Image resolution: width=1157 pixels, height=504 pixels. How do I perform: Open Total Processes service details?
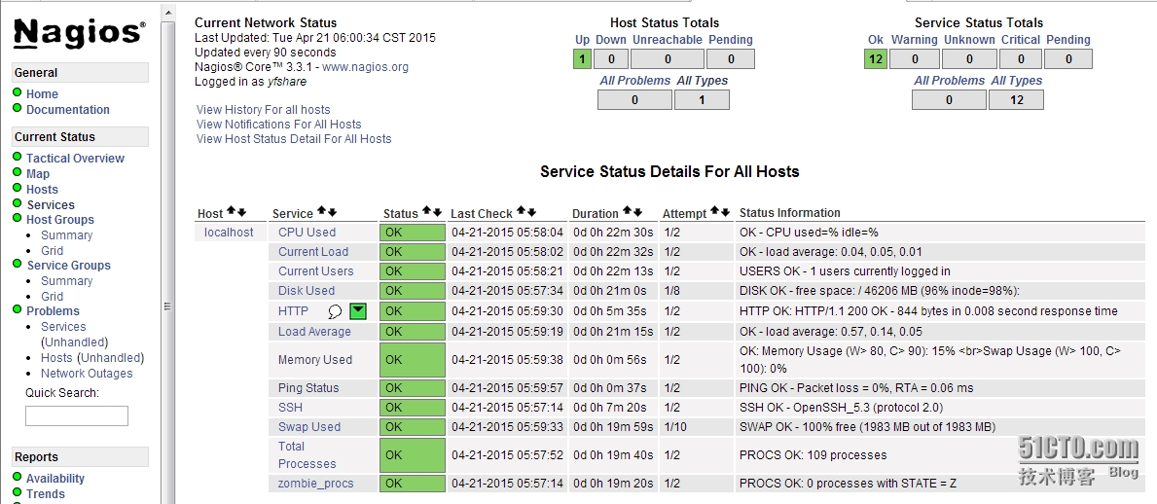coord(307,455)
